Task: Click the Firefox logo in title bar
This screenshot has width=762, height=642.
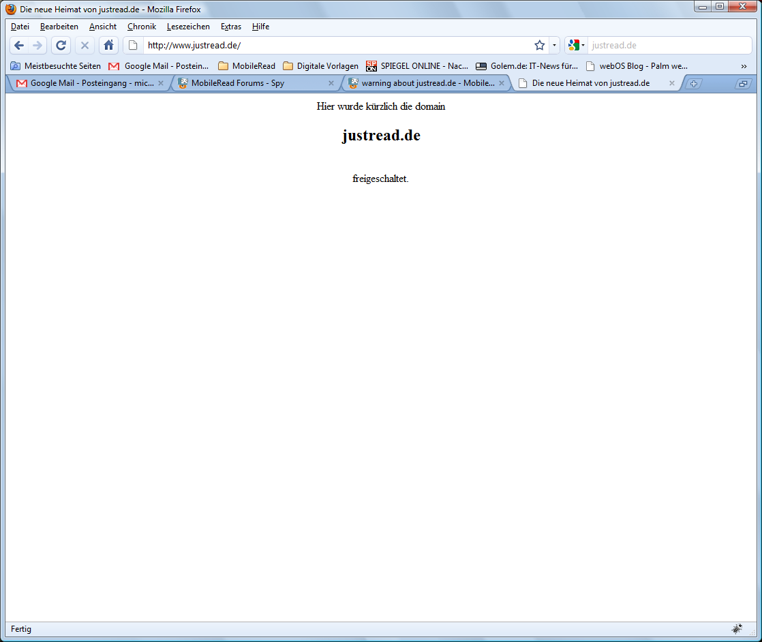Action: coord(11,10)
